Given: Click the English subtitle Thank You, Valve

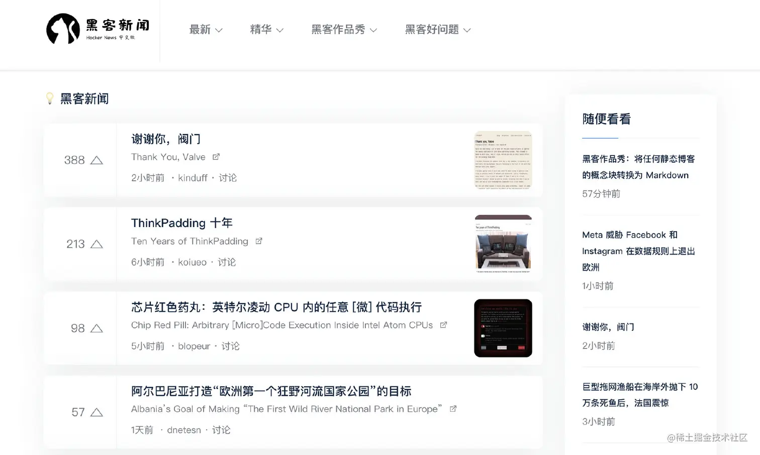Looking at the screenshot, I should pyautogui.click(x=168, y=157).
